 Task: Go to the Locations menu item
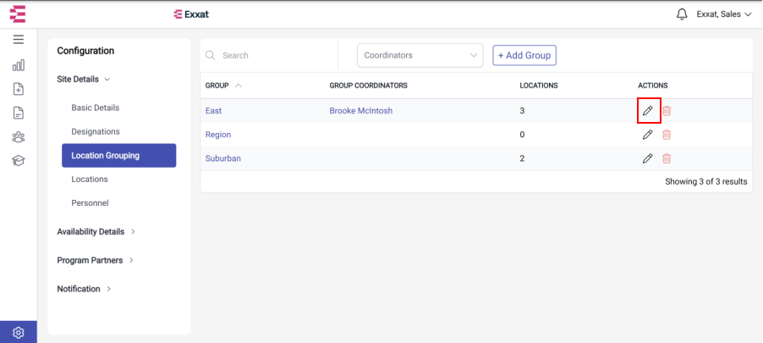(90, 179)
